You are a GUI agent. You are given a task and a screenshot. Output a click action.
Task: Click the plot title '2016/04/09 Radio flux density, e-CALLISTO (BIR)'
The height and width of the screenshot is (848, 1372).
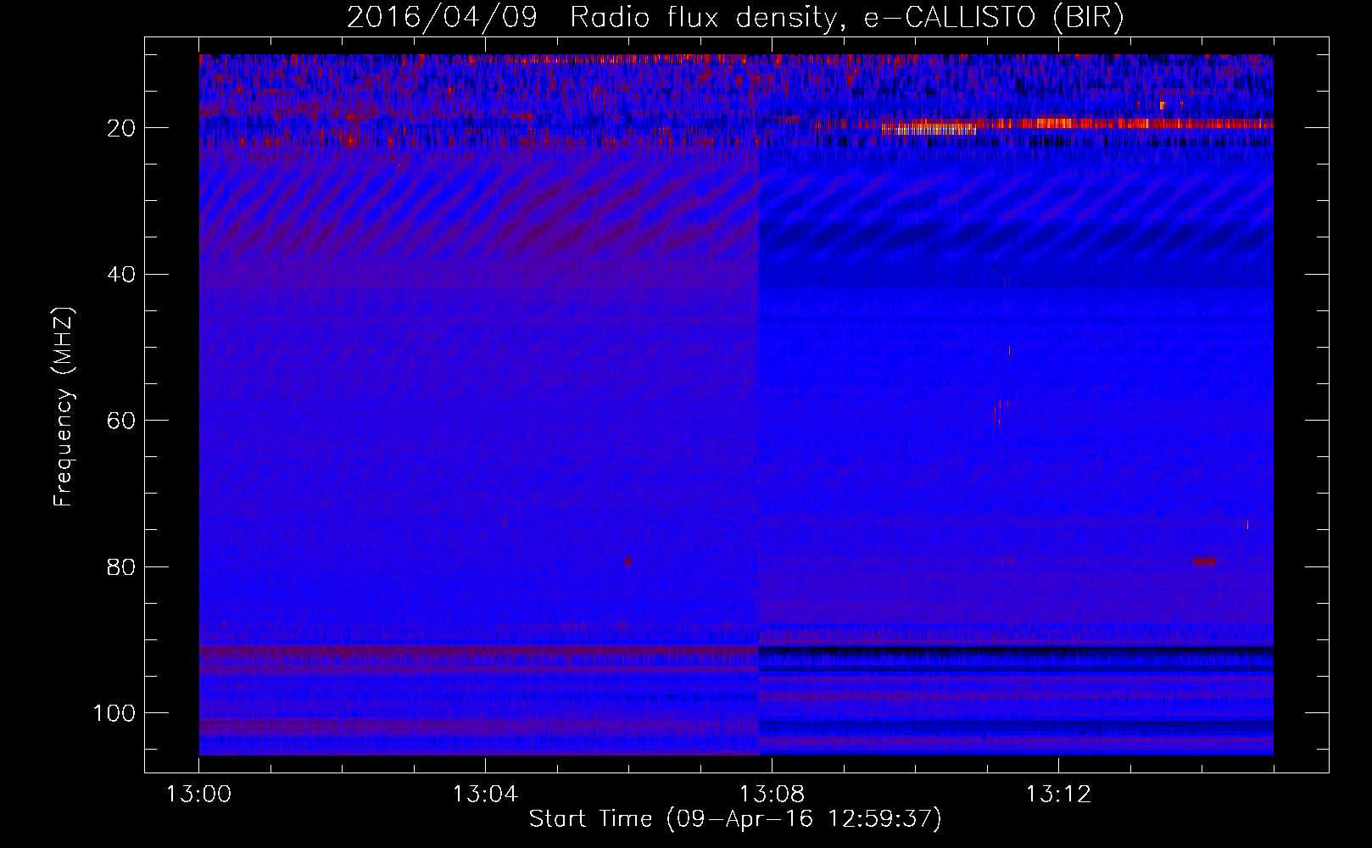coord(735,18)
